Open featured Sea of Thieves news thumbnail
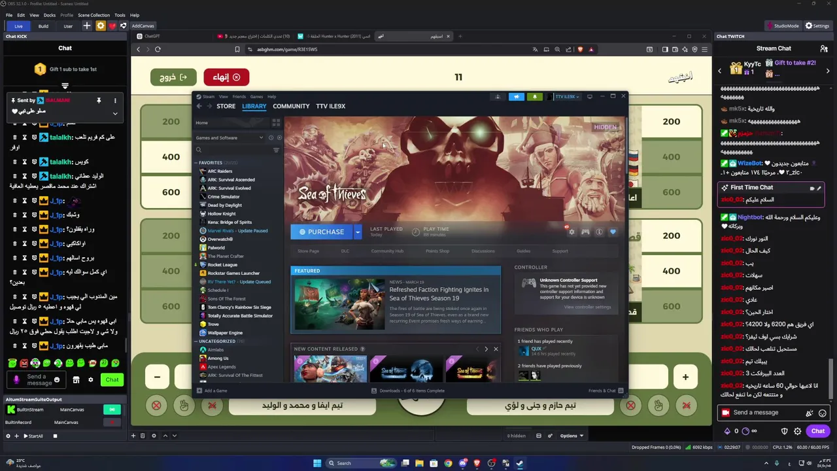Screen dimensions: 837x471 coord(339,304)
